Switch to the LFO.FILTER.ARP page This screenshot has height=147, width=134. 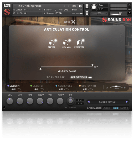[x=55, y=77]
